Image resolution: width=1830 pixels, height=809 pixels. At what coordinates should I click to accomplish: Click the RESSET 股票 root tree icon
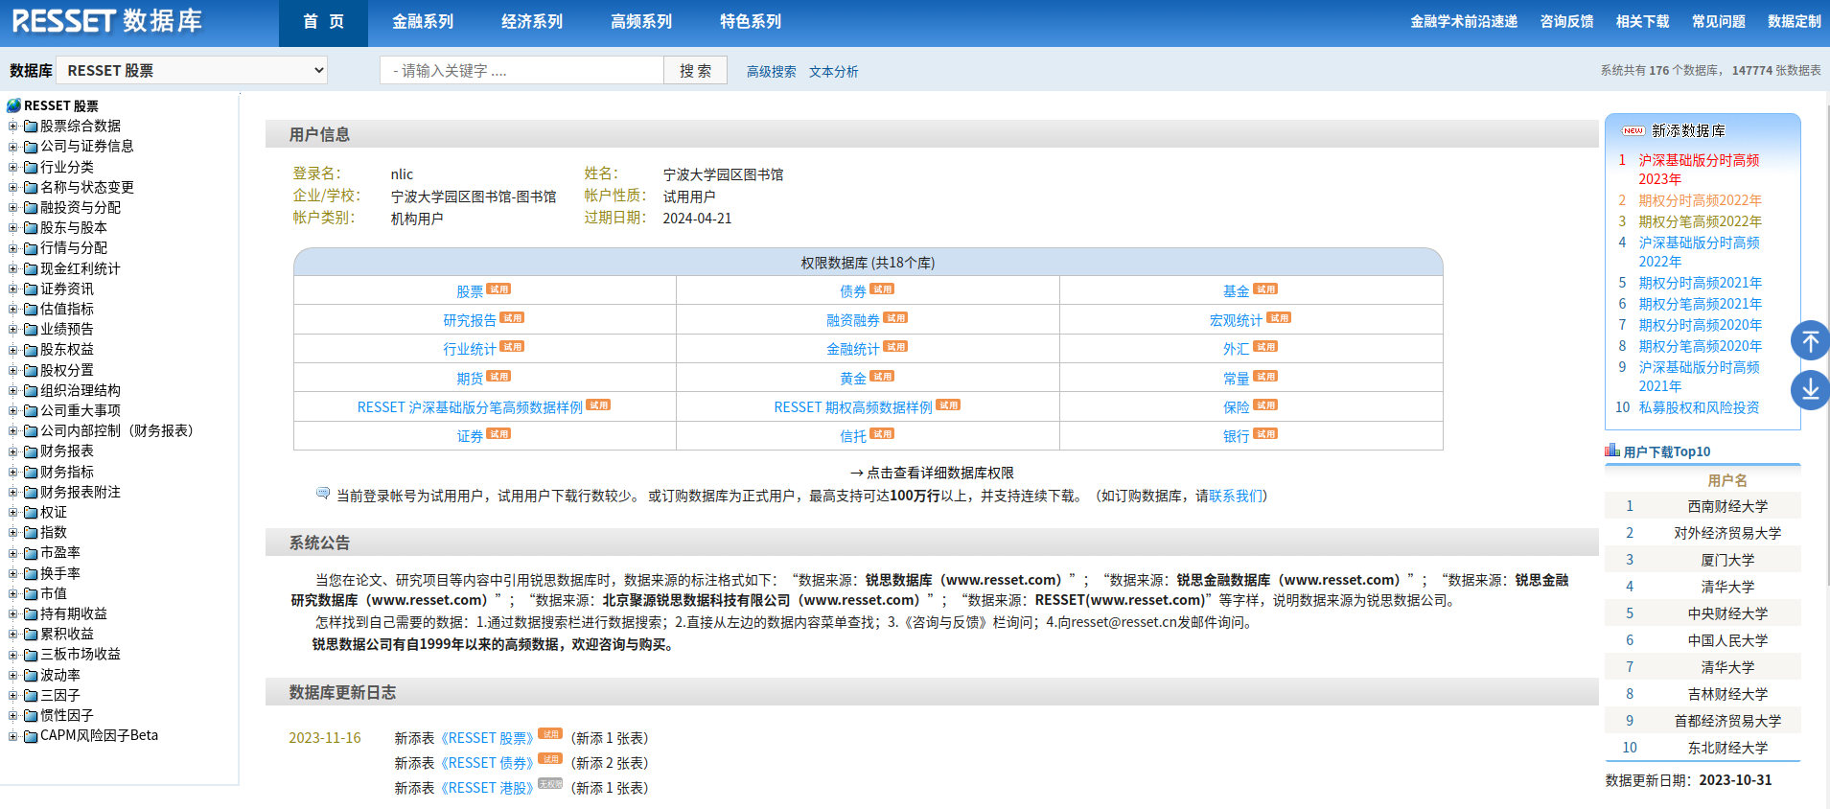(x=13, y=105)
